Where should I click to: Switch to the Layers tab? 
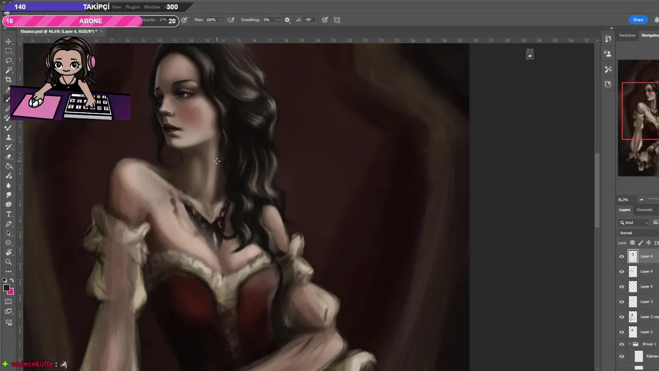coord(625,210)
